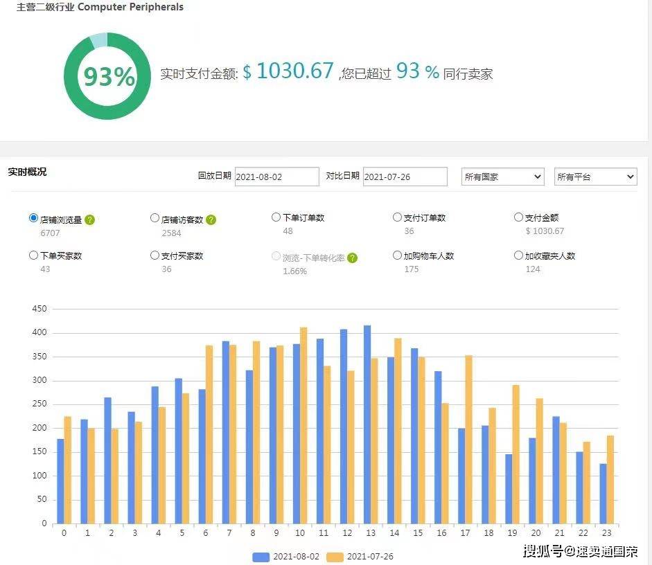Select the 加收藏夹人数 metric radio button
The image size is (652, 565).
pyautogui.click(x=519, y=255)
